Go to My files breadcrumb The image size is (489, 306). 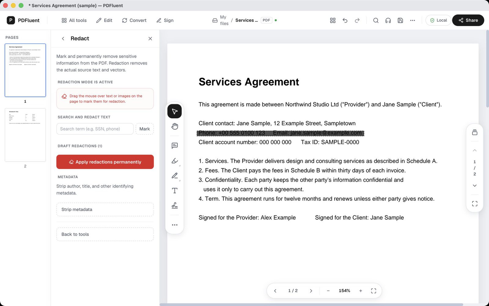pyautogui.click(x=220, y=20)
